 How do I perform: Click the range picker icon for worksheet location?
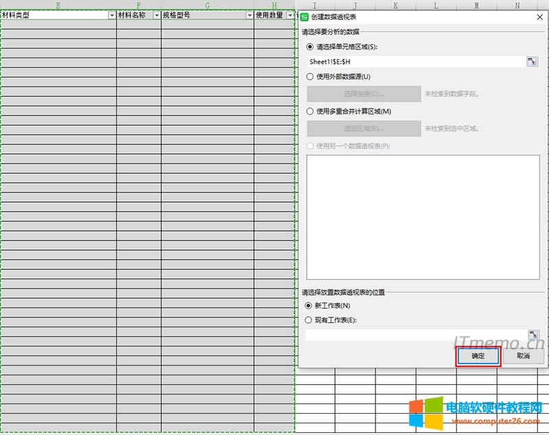533,335
